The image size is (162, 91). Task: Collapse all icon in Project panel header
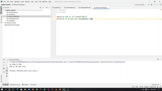[43, 8]
